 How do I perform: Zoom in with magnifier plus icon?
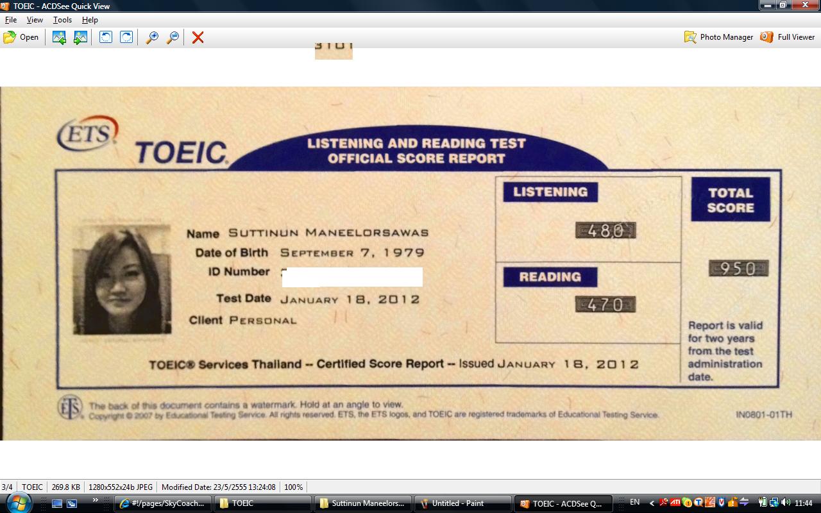tap(152, 37)
